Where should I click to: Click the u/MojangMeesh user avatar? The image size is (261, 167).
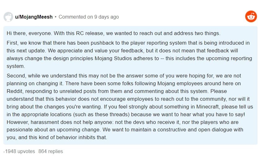(x=8, y=17)
